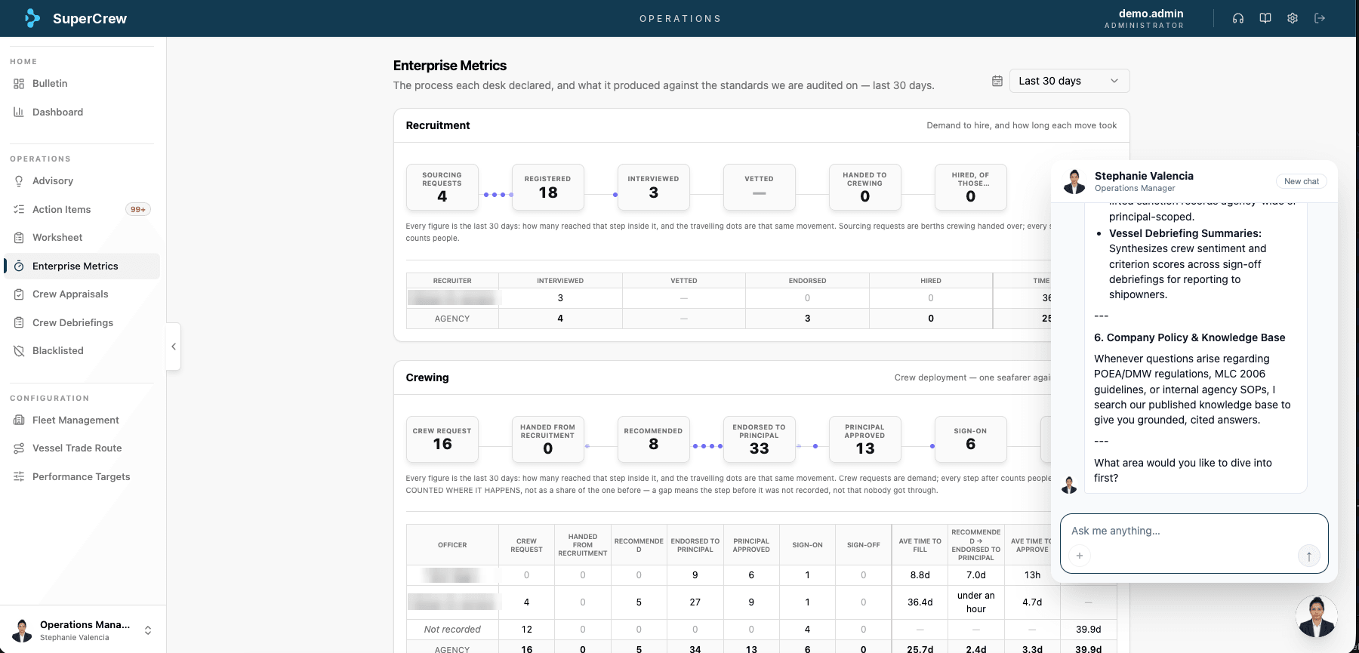Click the calendar icon beside date range
Screen dimensions: 1359x653
coord(997,81)
